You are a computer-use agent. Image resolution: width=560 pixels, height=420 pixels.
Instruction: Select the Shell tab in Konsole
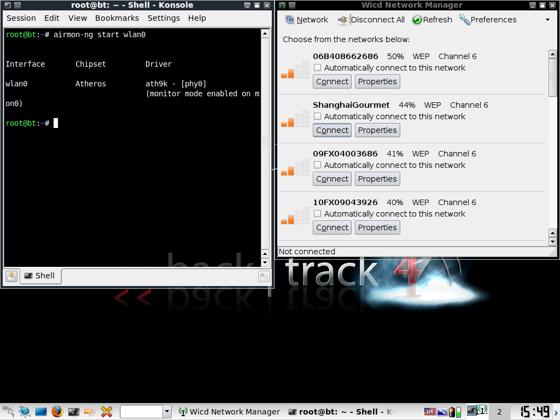point(40,276)
